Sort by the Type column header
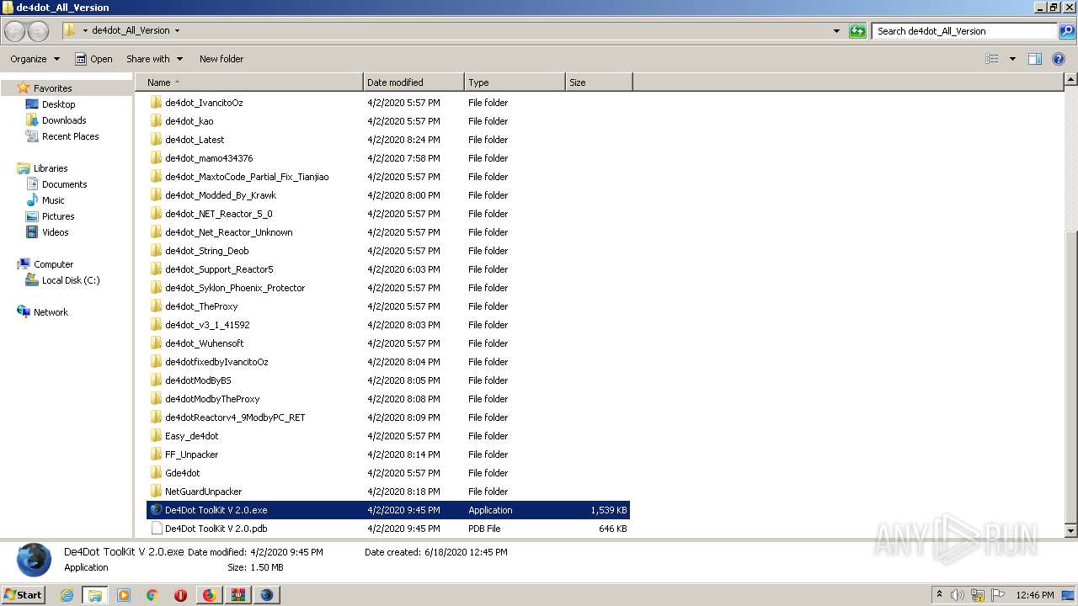This screenshot has width=1078, height=606. pyautogui.click(x=515, y=82)
